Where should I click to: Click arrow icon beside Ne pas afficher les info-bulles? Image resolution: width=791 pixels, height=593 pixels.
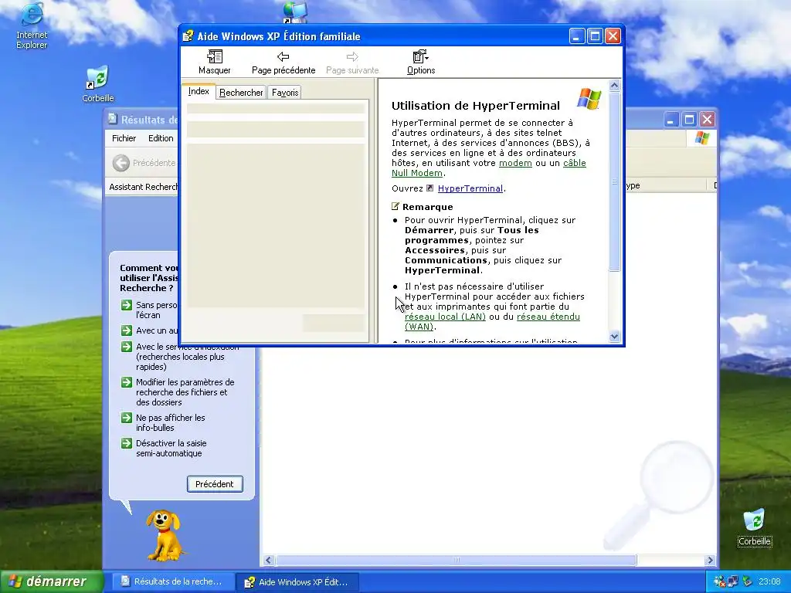[x=126, y=418]
